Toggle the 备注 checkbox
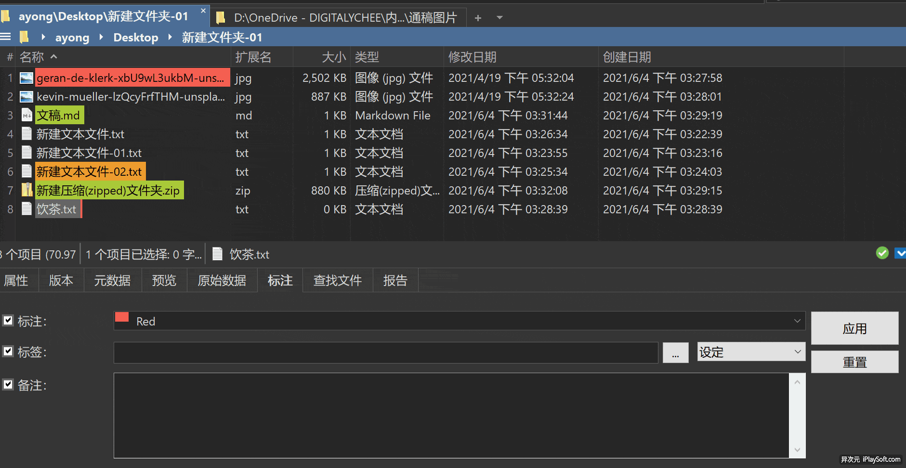This screenshot has height=468, width=906. coord(8,384)
